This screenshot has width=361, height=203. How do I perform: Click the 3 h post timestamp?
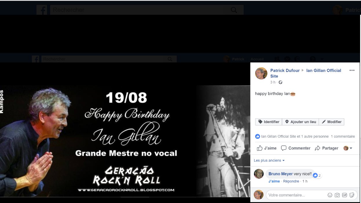pyautogui.click(x=273, y=82)
